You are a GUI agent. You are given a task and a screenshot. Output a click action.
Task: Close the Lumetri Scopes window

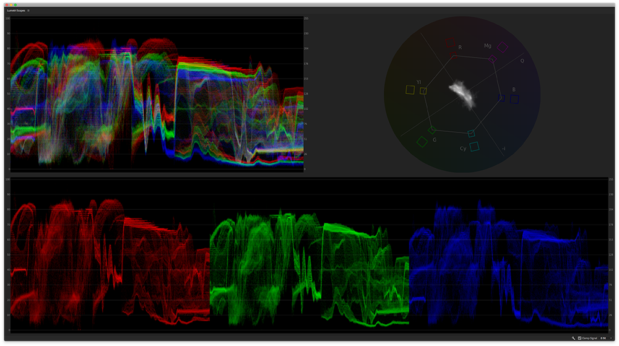[7, 5]
